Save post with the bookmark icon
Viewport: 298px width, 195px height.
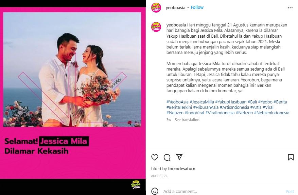click(x=291, y=157)
